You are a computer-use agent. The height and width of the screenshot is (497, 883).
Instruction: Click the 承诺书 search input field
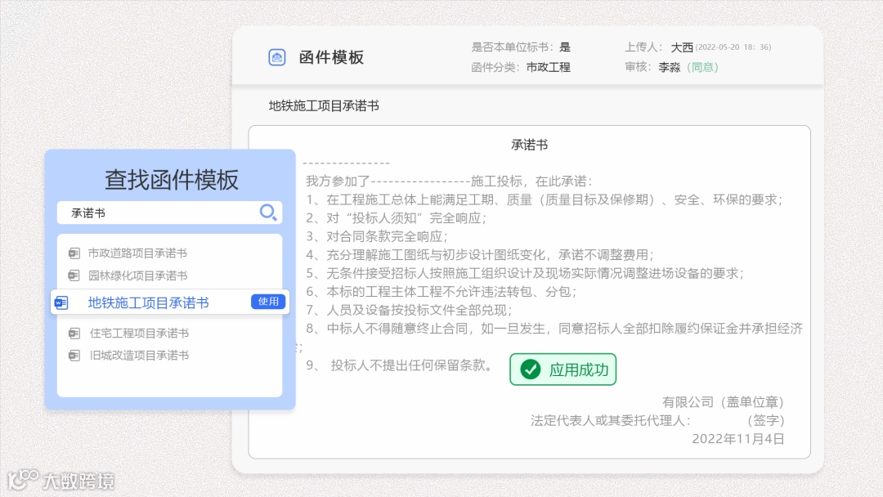point(169,213)
